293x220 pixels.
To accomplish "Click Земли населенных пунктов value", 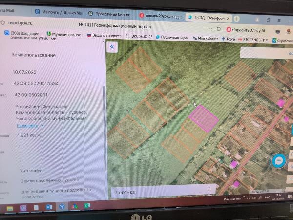I will tap(49, 180).
